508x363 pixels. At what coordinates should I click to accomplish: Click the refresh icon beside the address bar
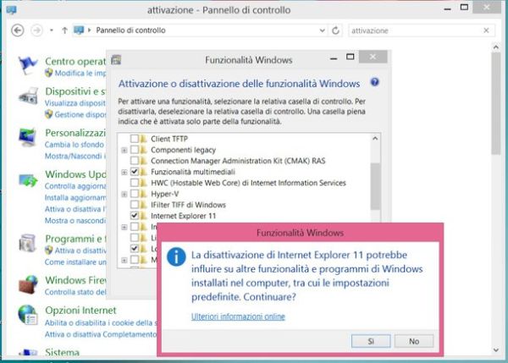[x=337, y=30]
